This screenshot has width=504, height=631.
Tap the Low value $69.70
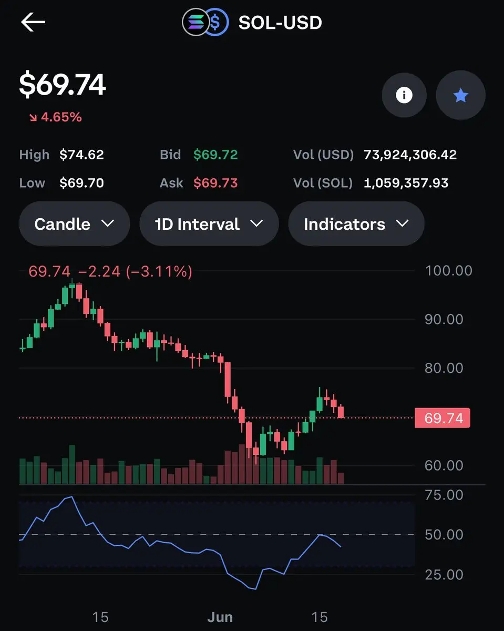81,183
